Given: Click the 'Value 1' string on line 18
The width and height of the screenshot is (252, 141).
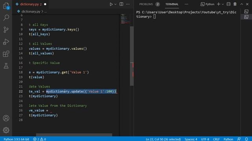Looking at the screenshot, I should [78, 72].
